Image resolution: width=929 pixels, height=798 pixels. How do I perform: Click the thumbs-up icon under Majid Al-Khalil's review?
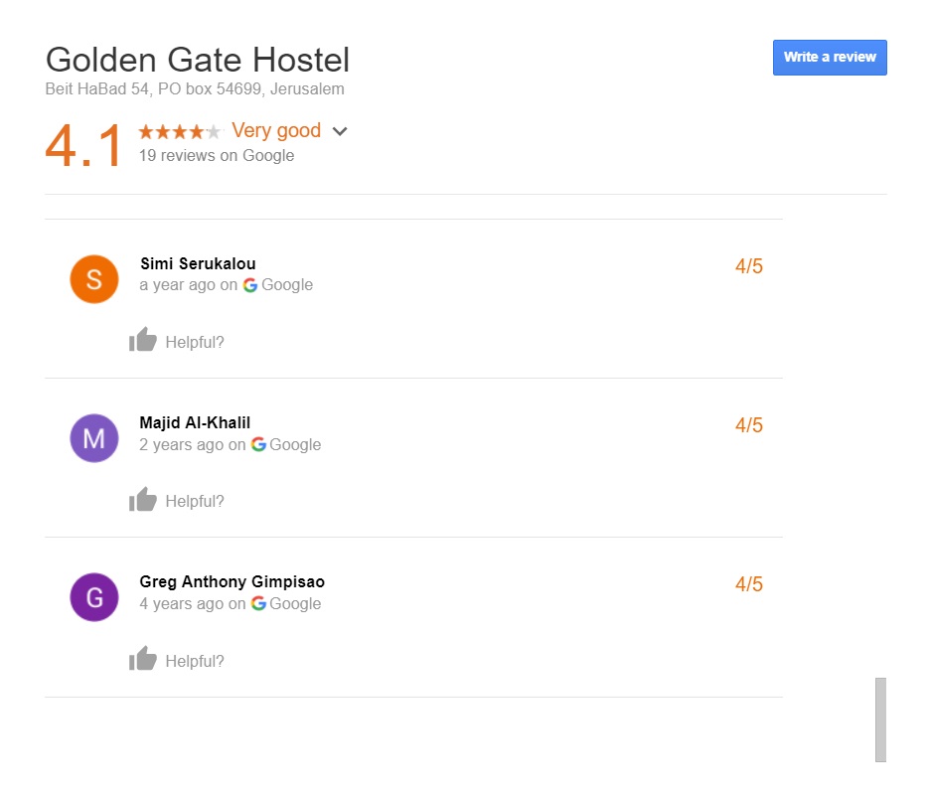tap(143, 499)
